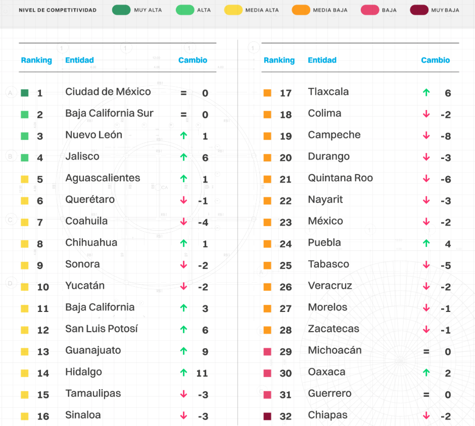Click the red down arrow for Querétaro
Viewport: 475px width, 426px height.
pyautogui.click(x=183, y=200)
